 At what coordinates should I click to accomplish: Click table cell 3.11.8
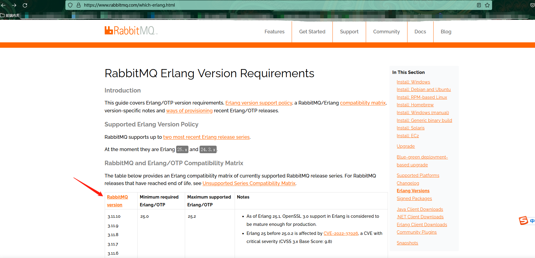point(113,235)
